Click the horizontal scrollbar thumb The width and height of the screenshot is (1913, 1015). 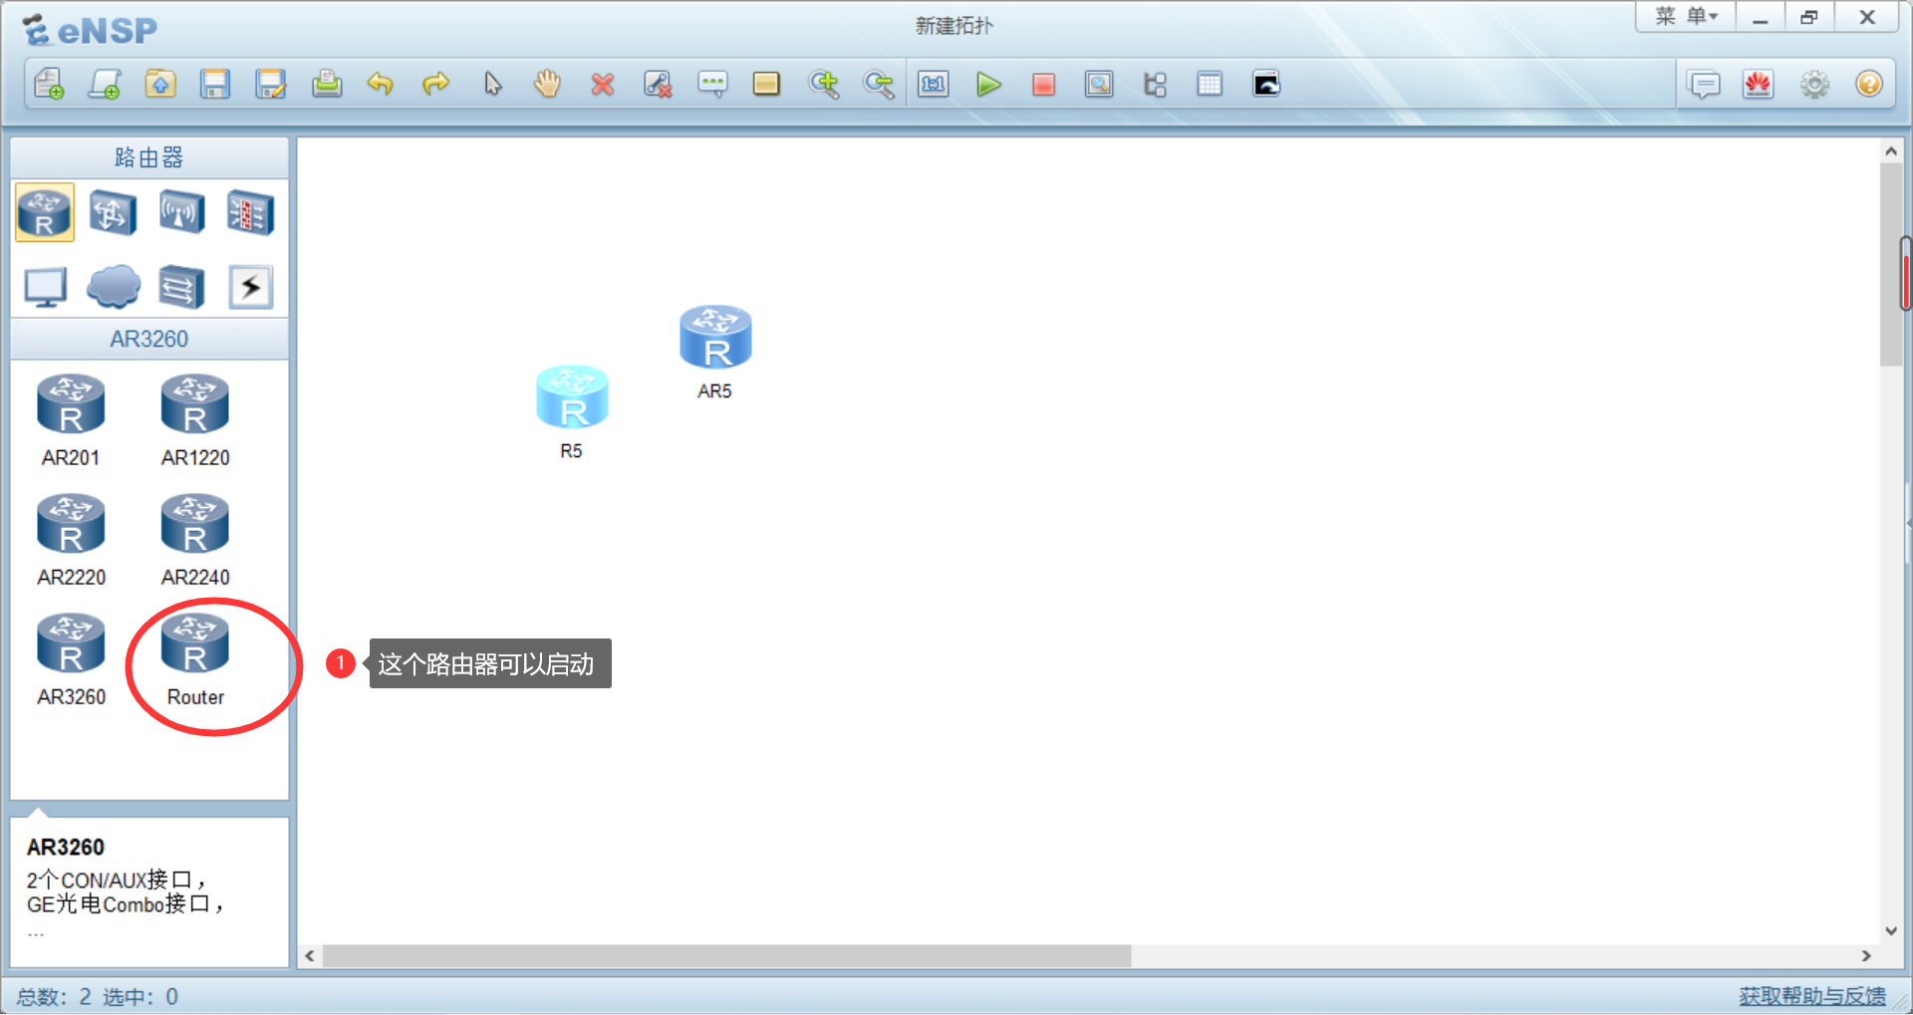tap(727, 956)
